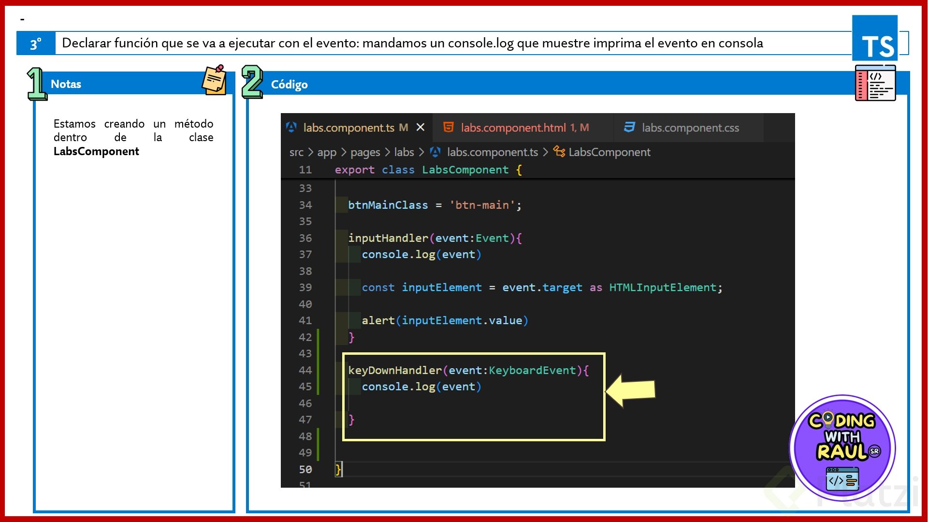The image size is (928, 522).
Task: Click the CSS icon on labs.component.css tab
Action: click(x=629, y=127)
